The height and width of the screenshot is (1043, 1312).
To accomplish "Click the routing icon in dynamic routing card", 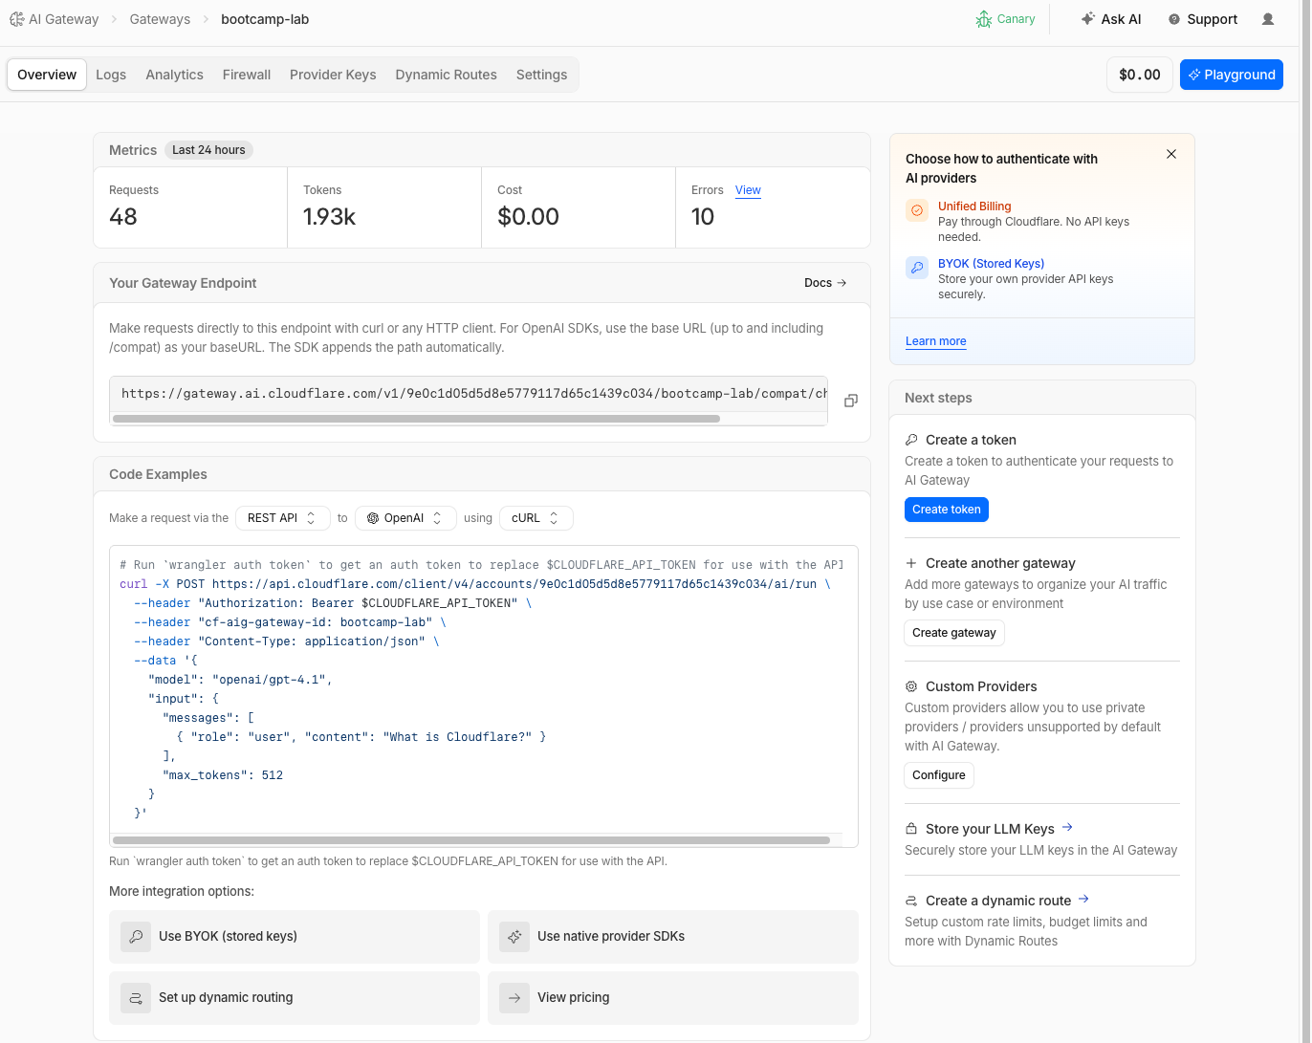I will pyautogui.click(x=136, y=998).
